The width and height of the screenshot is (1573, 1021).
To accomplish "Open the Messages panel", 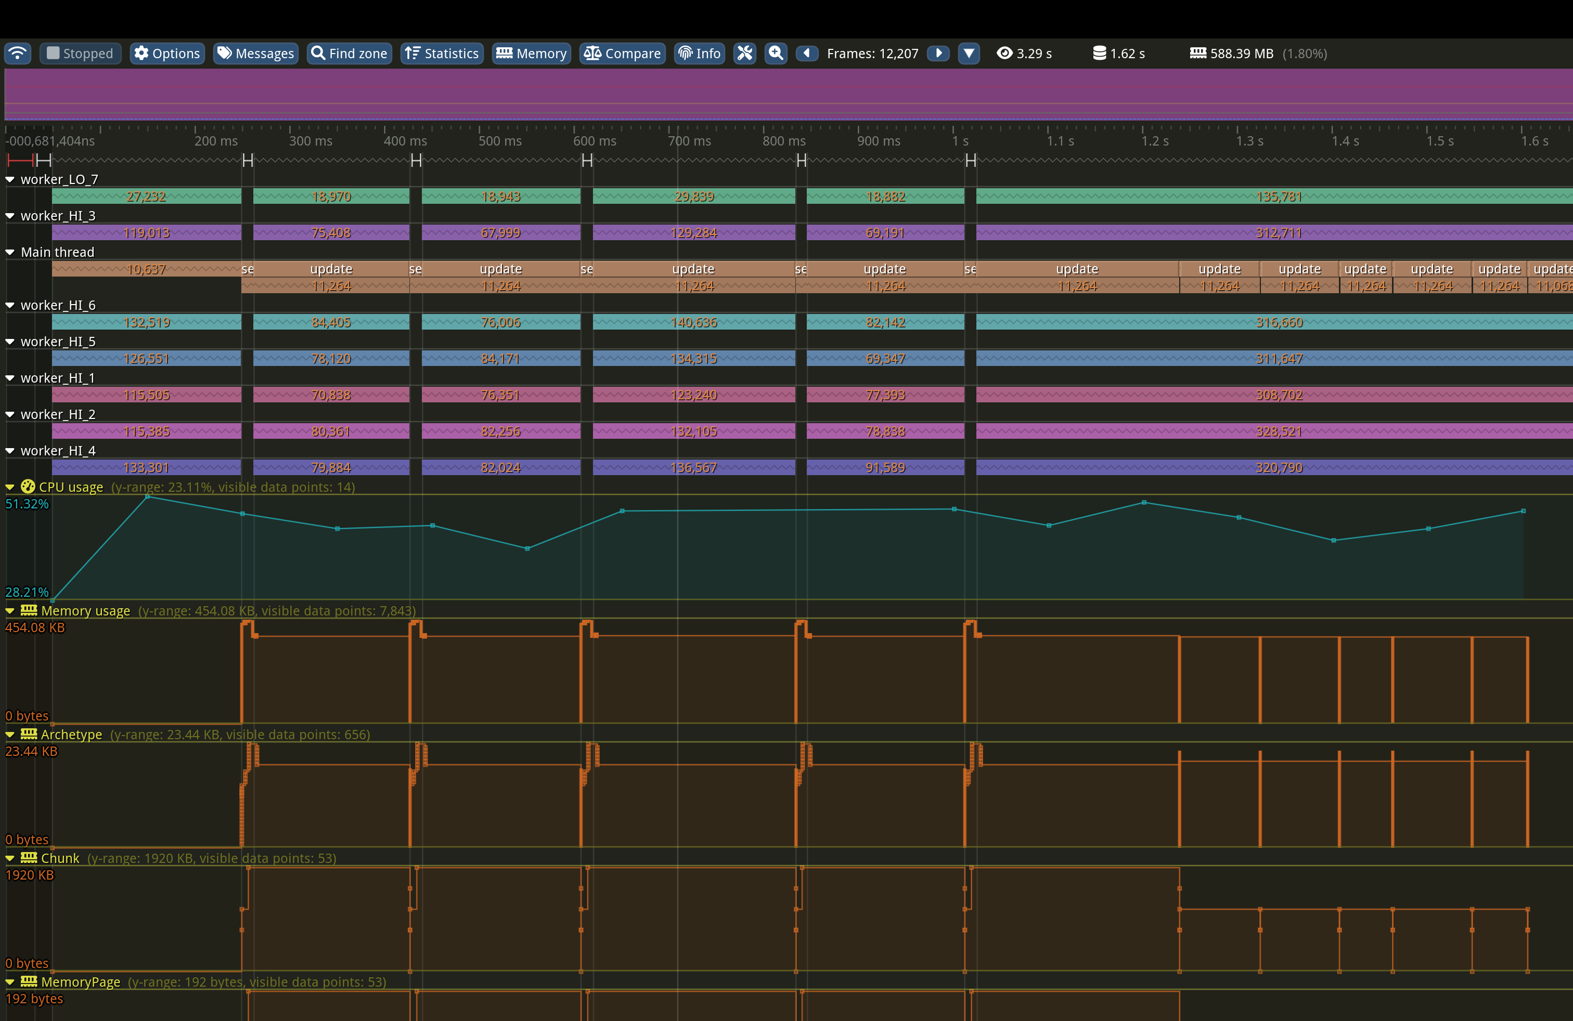I will coord(255,54).
